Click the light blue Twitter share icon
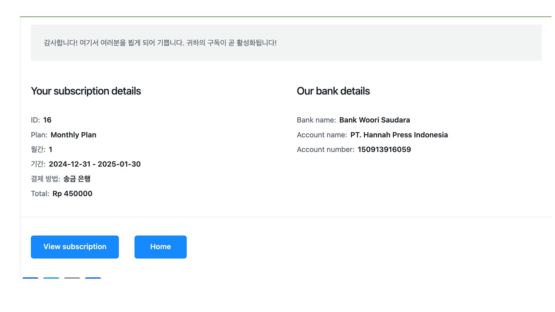 51,278
